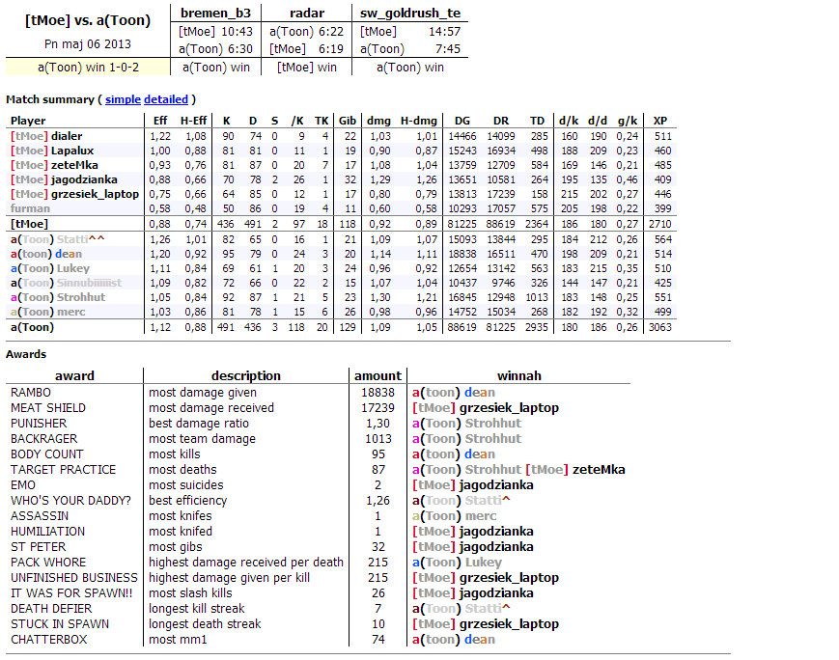Click the Player column header

point(28,121)
